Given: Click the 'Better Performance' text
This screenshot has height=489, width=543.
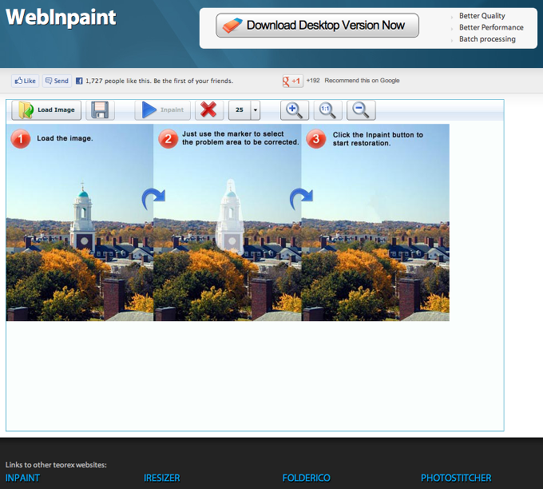Looking at the screenshot, I should click(x=491, y=27).
